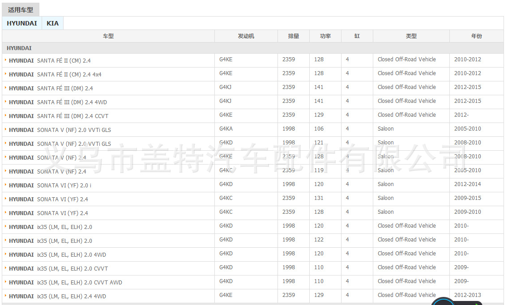
Task: Open HYUNDAI SANTA FÉ II (CM) 2.4 4x4 link
Action: tap(55, 75)
